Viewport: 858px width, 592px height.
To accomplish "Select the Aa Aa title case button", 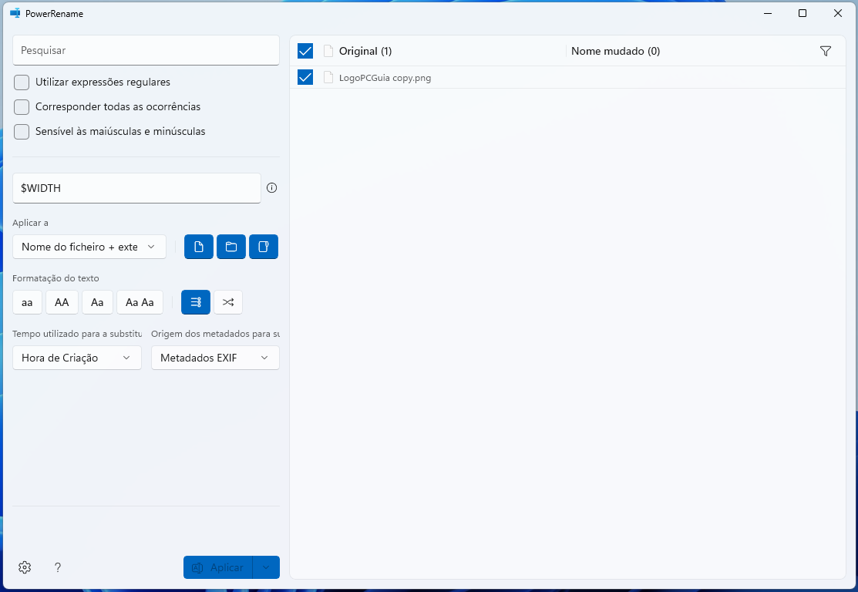I will click(140, 302).
